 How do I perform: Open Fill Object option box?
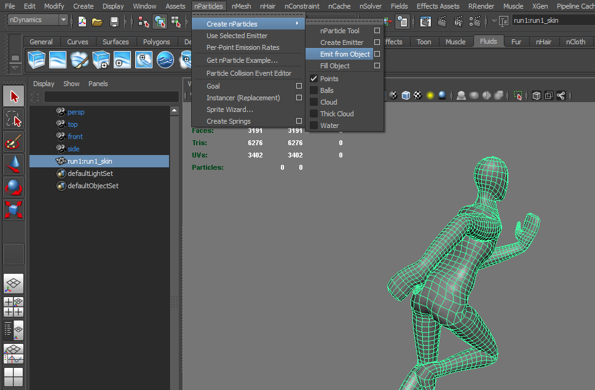tap(377, 66)
